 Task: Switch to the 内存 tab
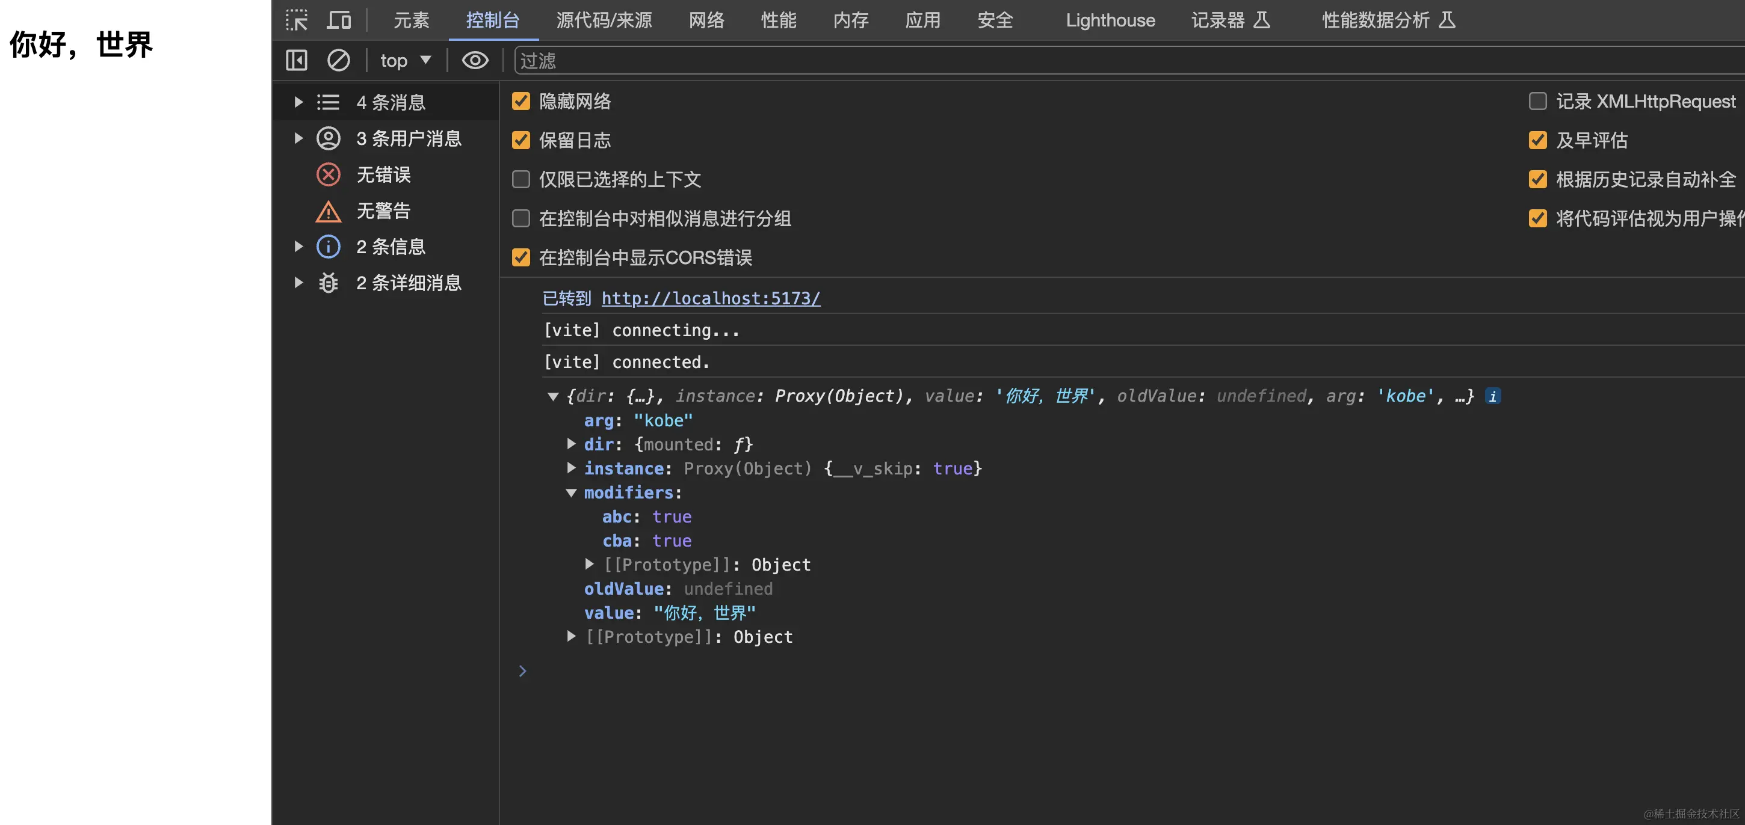point(851,20)
